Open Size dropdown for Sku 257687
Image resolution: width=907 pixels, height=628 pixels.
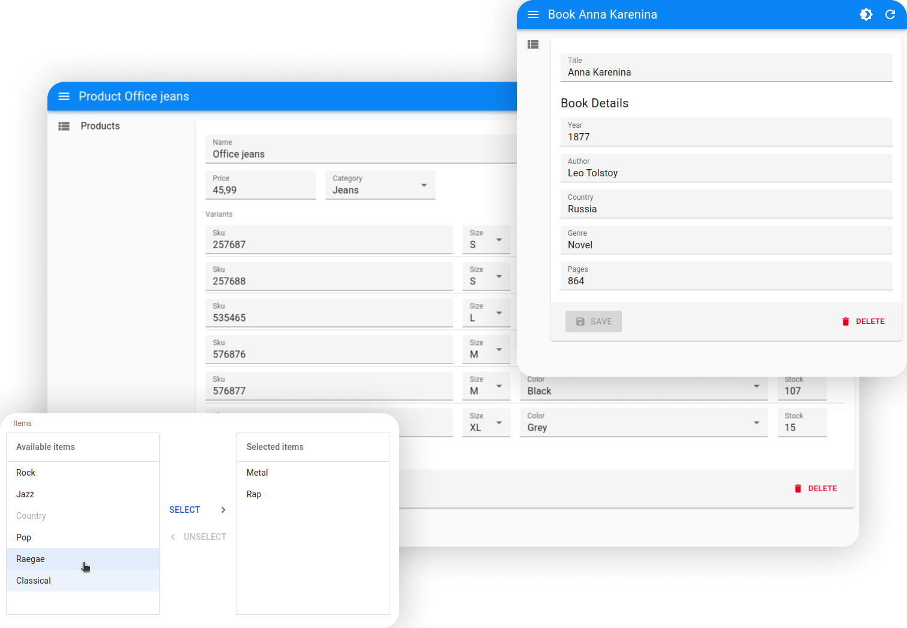(x=486, y=239)
